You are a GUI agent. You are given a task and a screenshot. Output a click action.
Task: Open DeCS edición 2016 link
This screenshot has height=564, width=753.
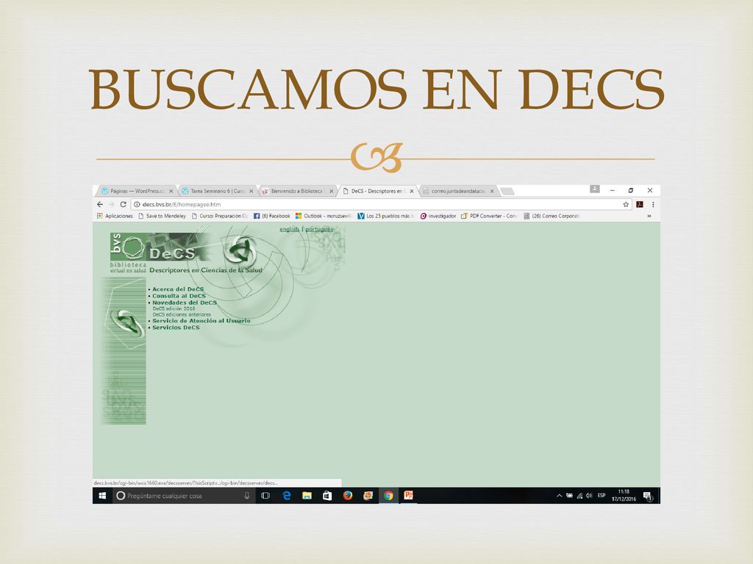174,309
